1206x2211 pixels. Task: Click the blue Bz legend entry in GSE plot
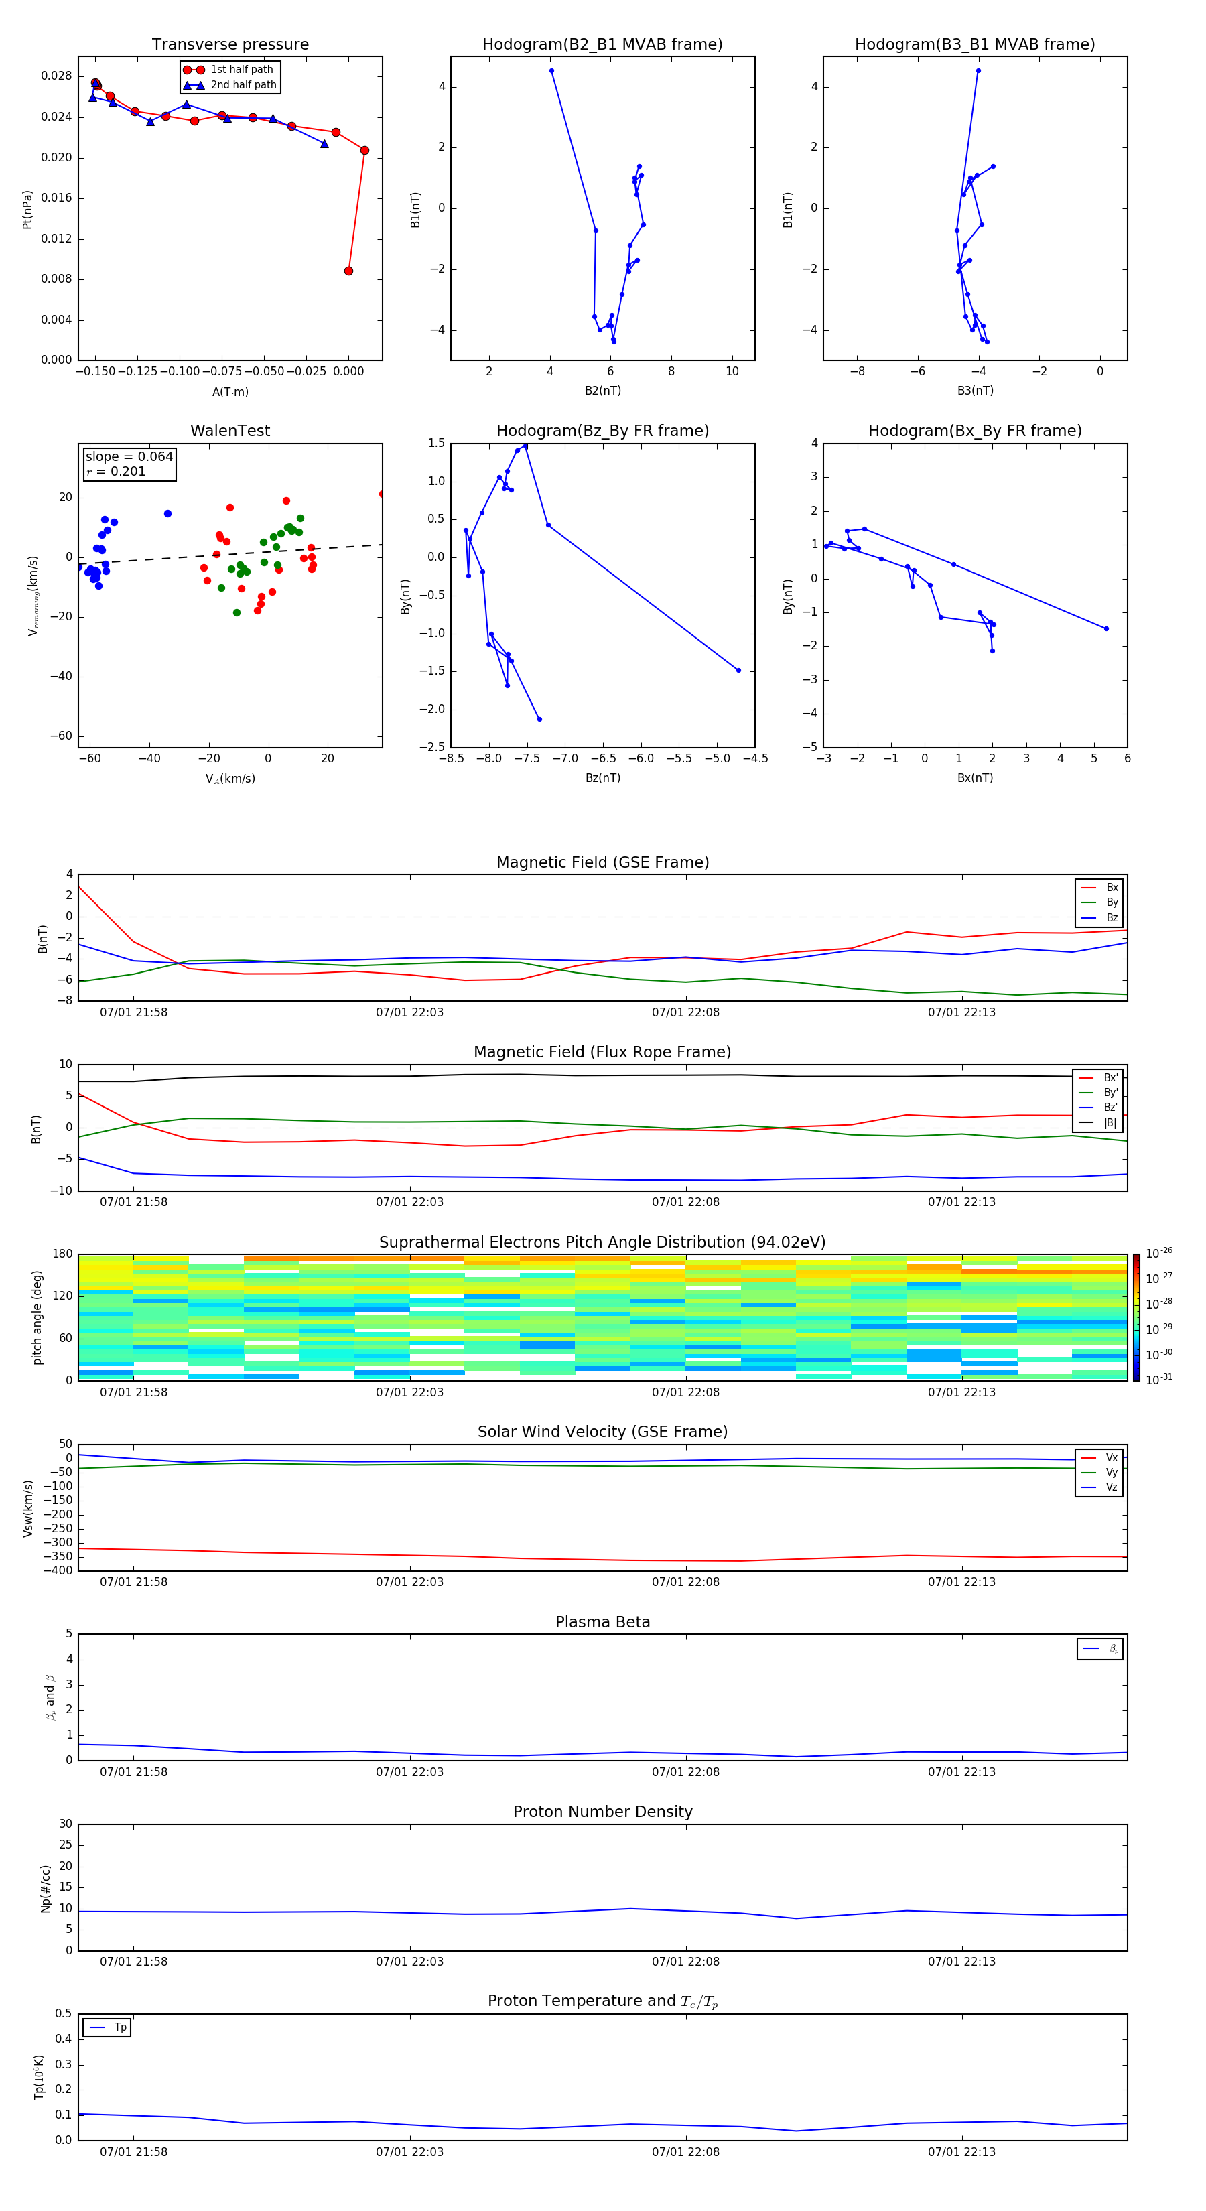click(1099, 917)
